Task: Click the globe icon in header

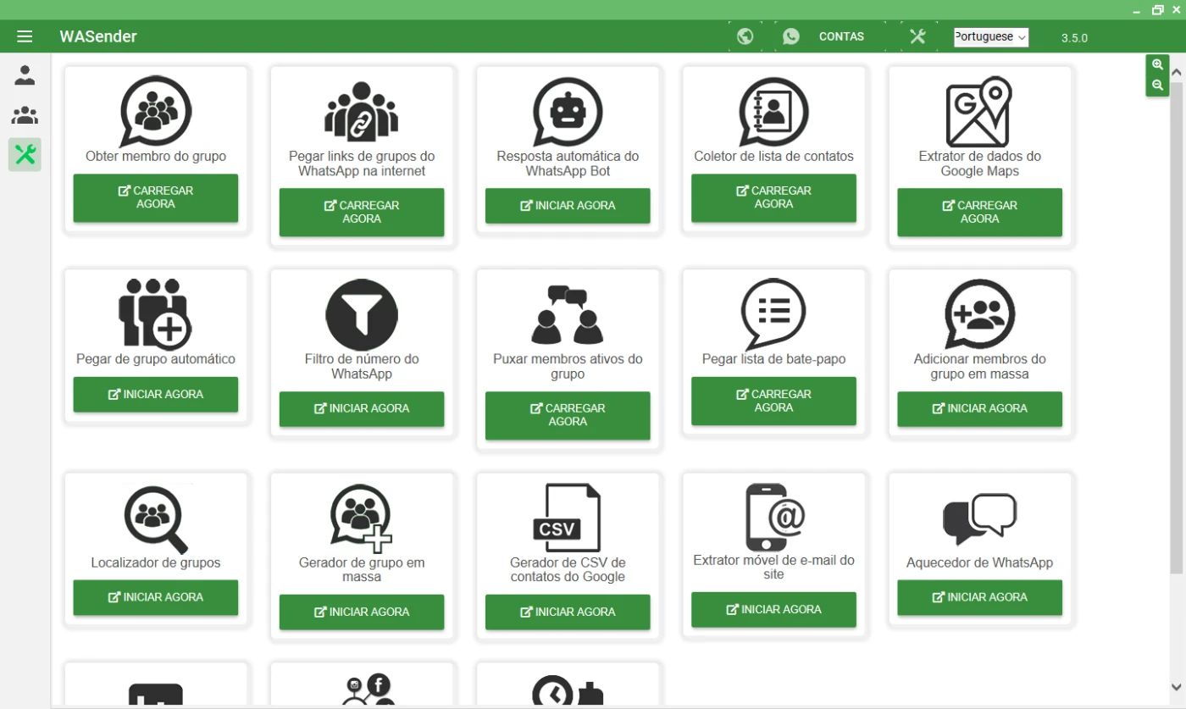Action: [x=745, y=36]
